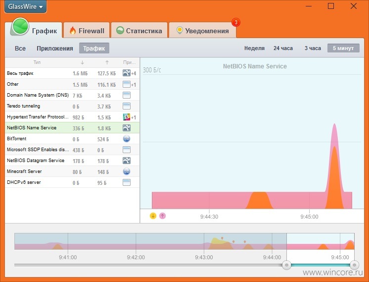Click window app icon in DHCPv6 server row
This screenshot has height=282, width=369.
point(127,182)
